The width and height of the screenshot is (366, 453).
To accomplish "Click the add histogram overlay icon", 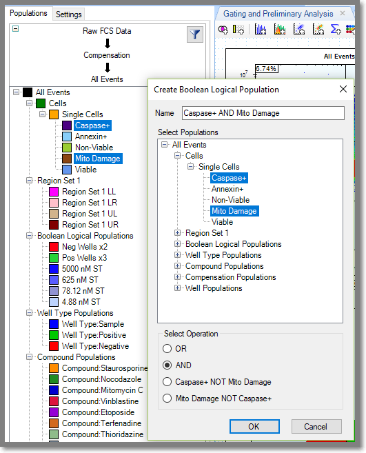I will coord(279,29).
